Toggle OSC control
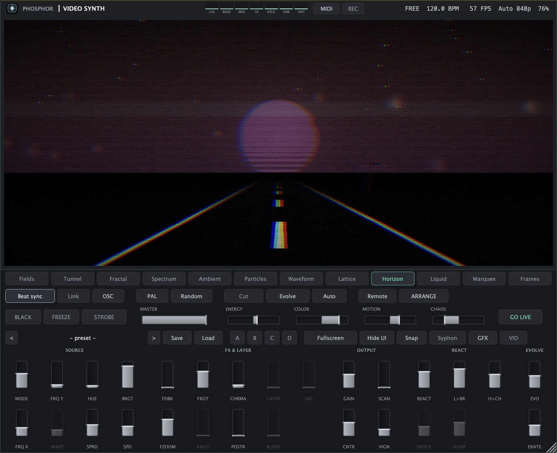 tap(108, 296)
